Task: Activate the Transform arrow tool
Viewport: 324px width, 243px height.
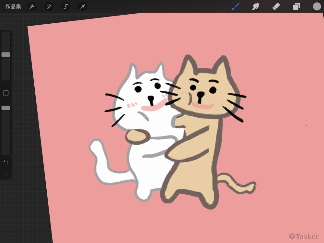Action: click(x=83, y=6)
